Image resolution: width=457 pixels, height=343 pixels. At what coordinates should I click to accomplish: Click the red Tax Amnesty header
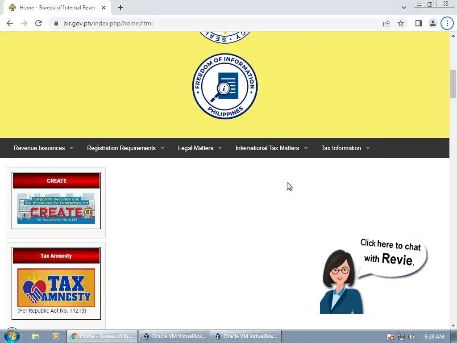(56, 255)
